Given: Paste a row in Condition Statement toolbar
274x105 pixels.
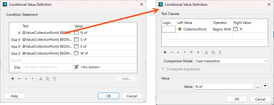Looking at the screenshot, I should 54,79.
